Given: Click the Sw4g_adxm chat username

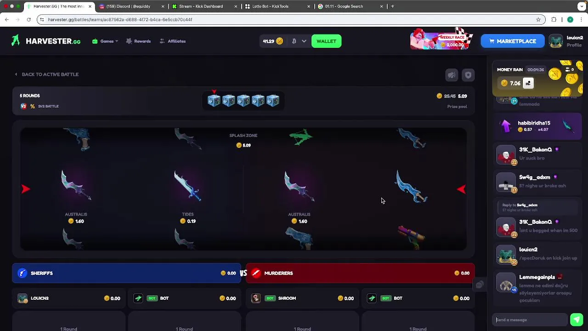Looking at the screenshot, I should 534,177.
